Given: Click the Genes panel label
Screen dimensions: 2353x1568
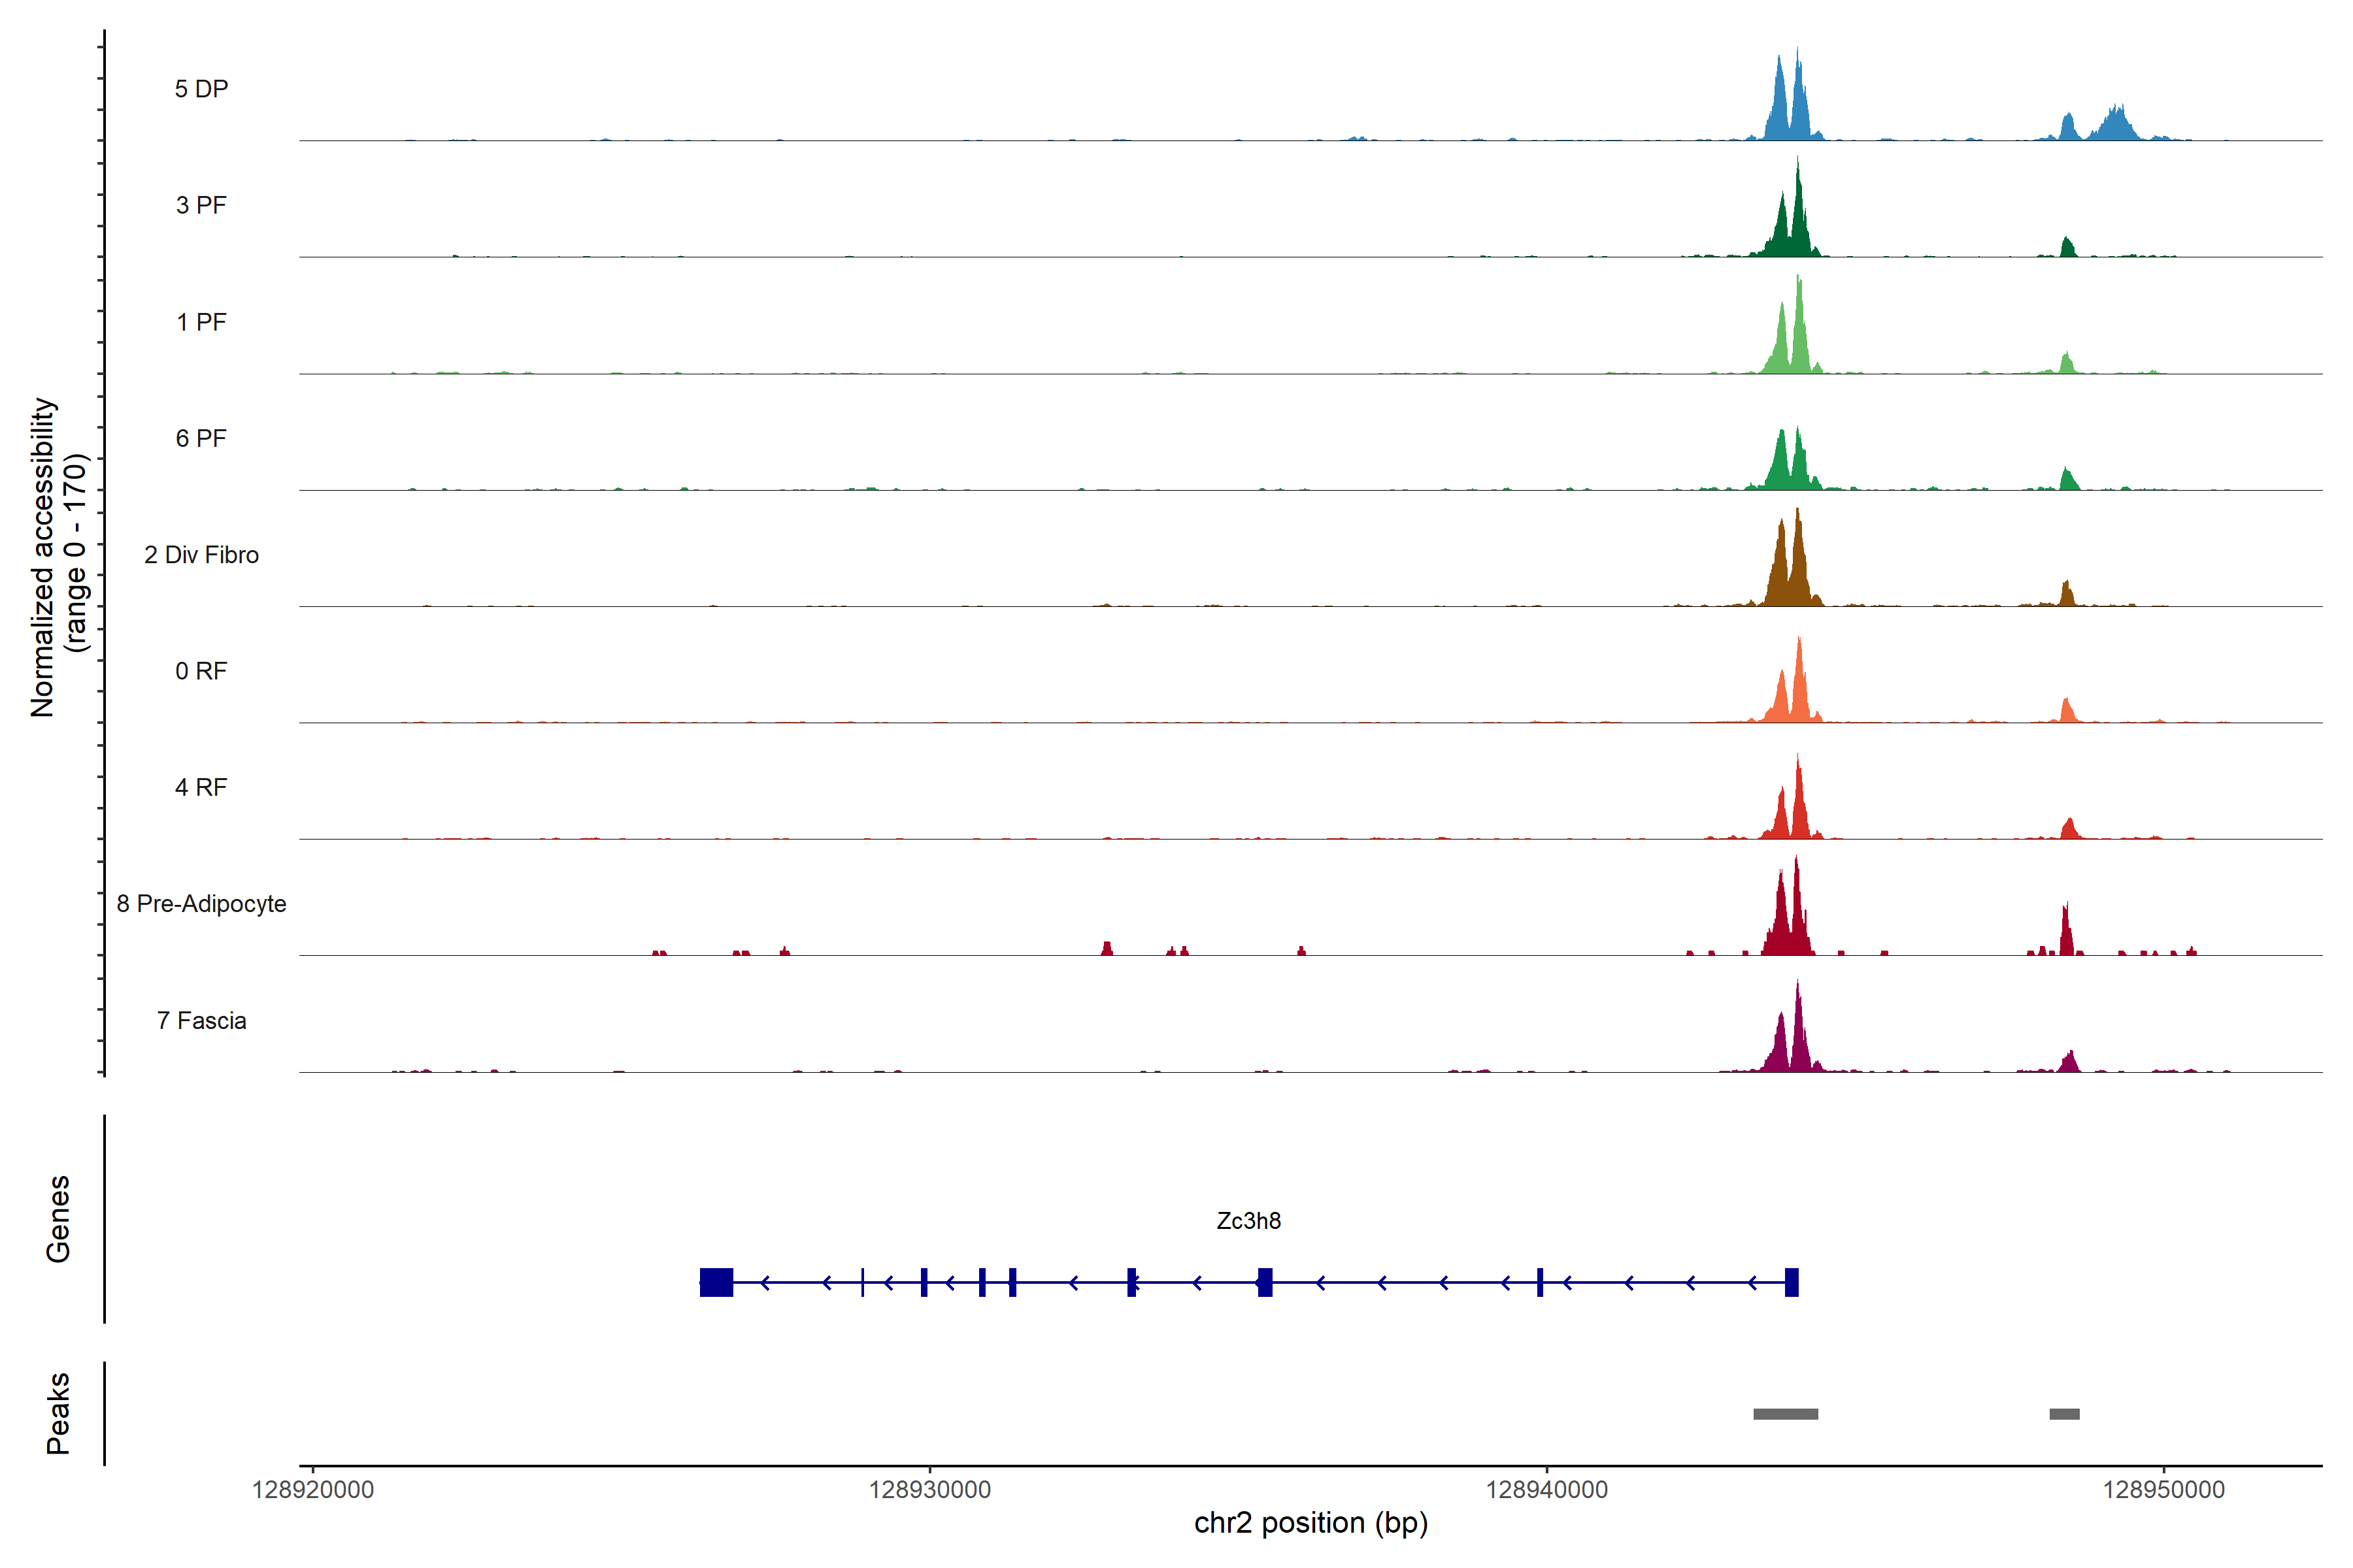Looking at the screenshot, I should point(58,1218).
